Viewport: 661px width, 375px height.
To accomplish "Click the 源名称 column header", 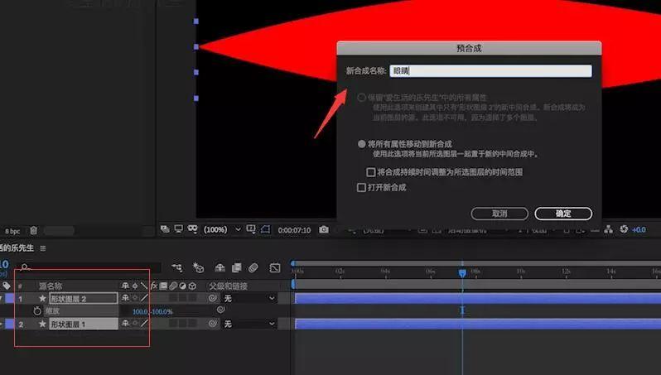I will click(51, 286).
